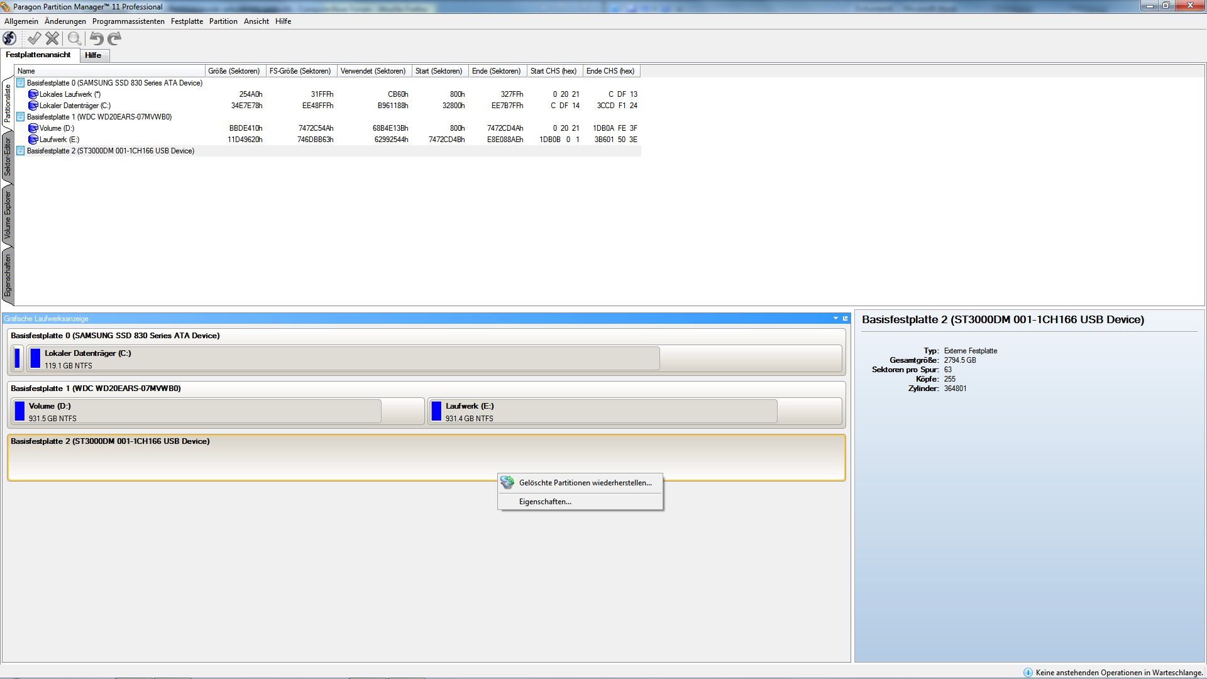Open the Sektor-Editor side tab
The width and height of the screenshot is (1207, 679).
point(8,157)
